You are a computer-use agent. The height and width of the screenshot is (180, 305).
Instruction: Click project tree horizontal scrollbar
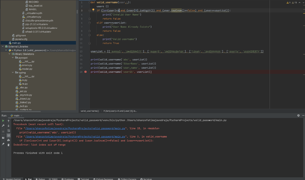click(x=21, y=111)
